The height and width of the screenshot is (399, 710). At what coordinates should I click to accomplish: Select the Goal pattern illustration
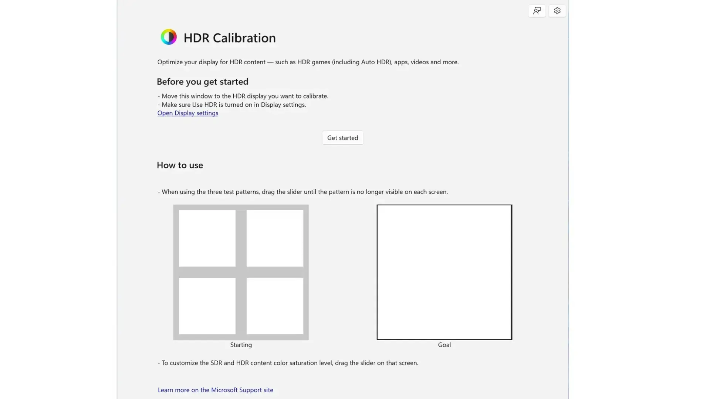click(444, 272)
